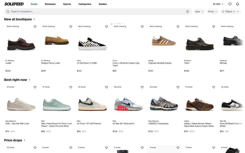Go to the Deals tab
Image resolution: width=245 pixels, height=153 pixels.
pyautogui.click(x=34, y=4)
